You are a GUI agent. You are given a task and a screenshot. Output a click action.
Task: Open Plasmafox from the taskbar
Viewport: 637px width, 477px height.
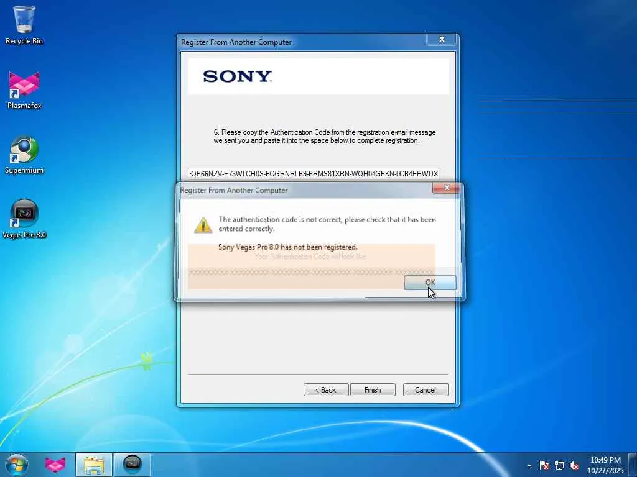pyautogui.click(x=55, y=465)
